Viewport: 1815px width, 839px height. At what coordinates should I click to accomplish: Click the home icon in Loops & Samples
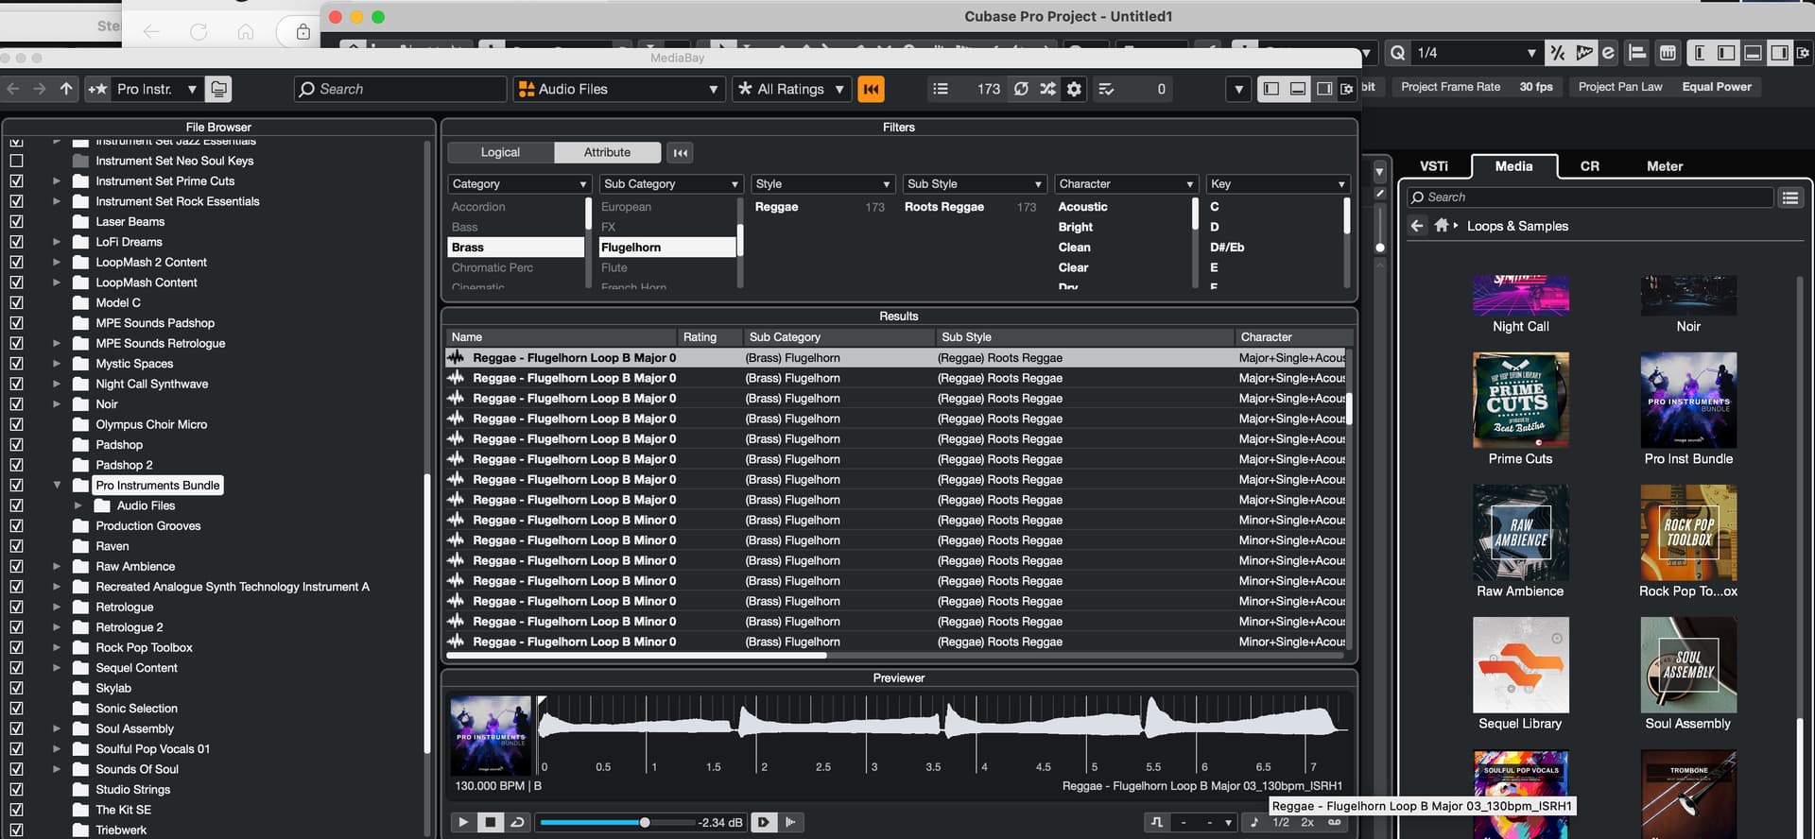tap(1441, 225)
